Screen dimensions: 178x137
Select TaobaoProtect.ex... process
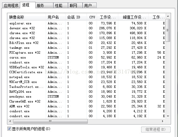(87, 87)
